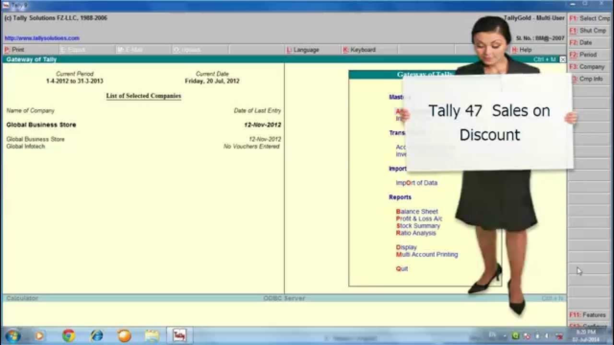Open Ratio Analysis report
Screen dimensions: 614x345
pos(416,233)
